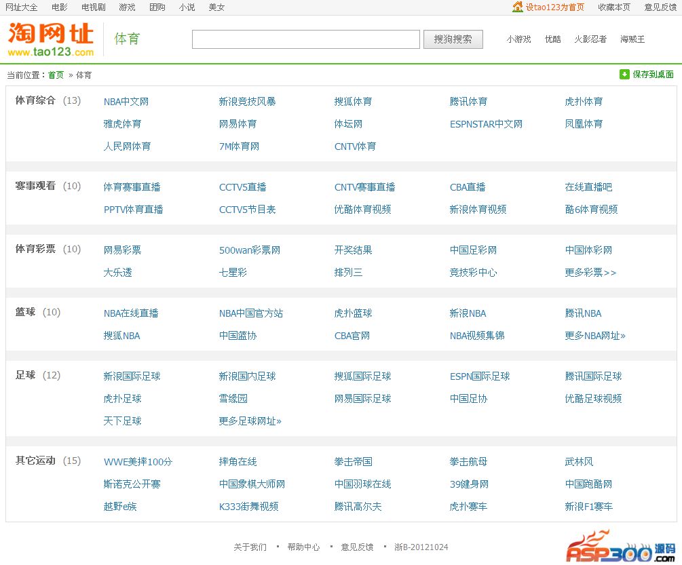Click inside the search text box
This screenshot has width=682, height=565.
[x=305, y=39]
